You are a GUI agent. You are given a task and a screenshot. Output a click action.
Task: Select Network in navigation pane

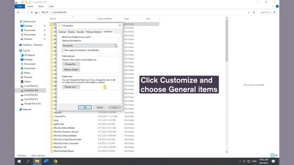point(27,110)
